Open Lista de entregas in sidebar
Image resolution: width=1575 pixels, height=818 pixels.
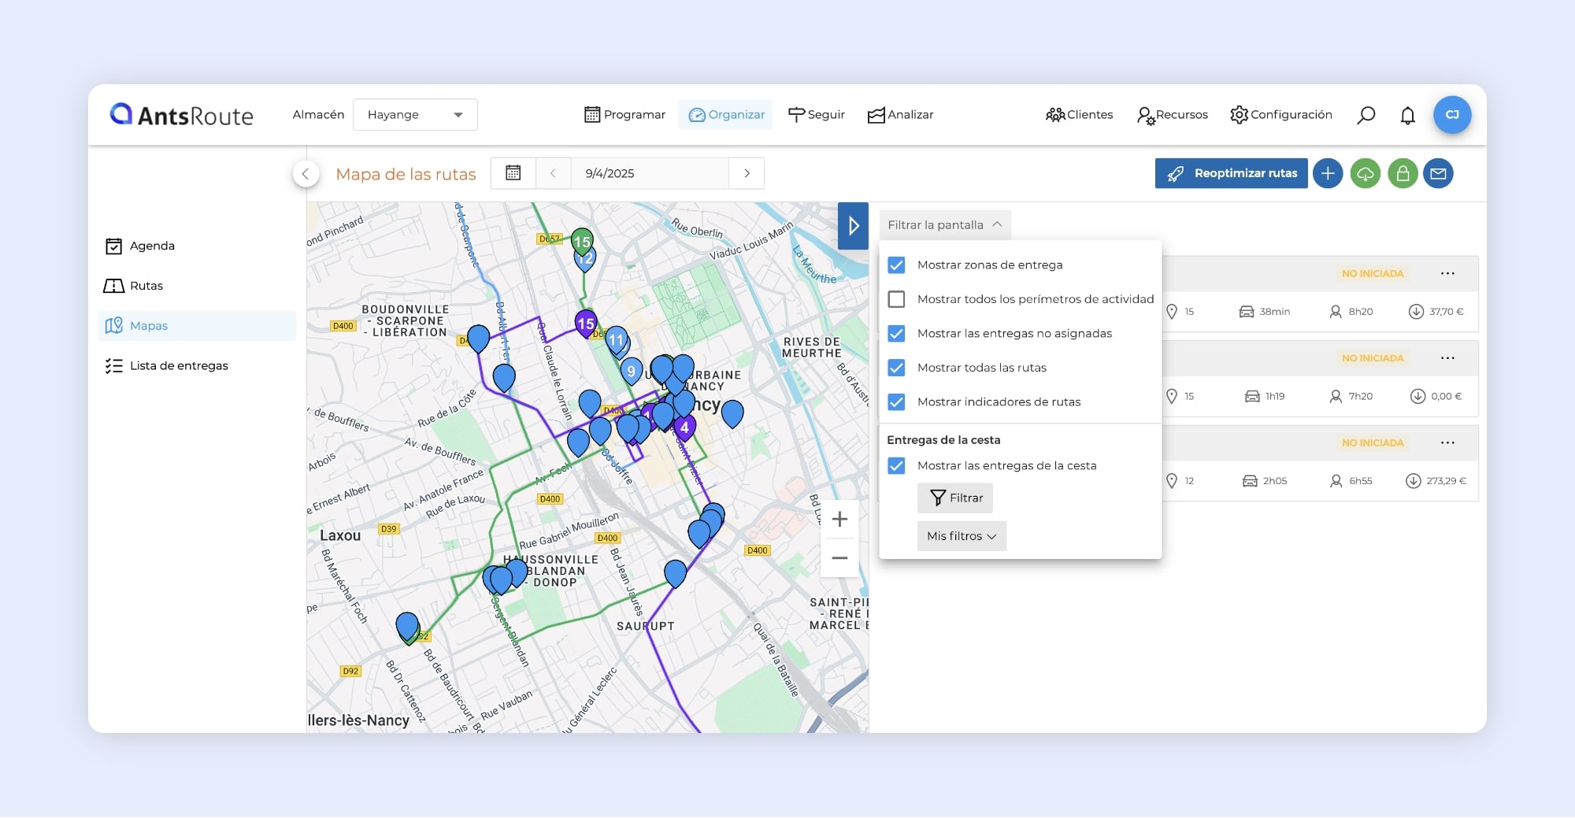point(179,366)
